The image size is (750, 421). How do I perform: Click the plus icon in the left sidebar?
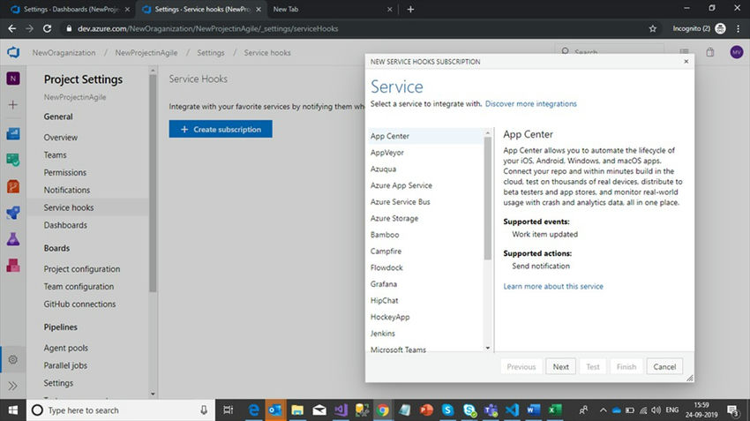(x=13, y=105)
